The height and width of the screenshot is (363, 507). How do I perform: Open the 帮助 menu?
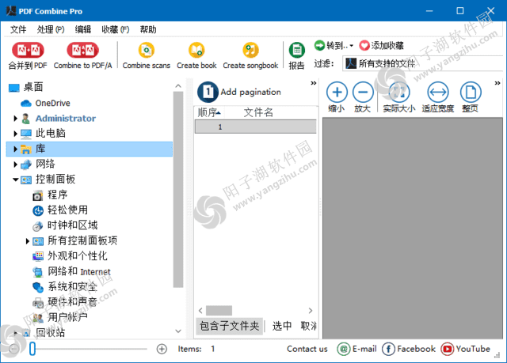point(148,30)
